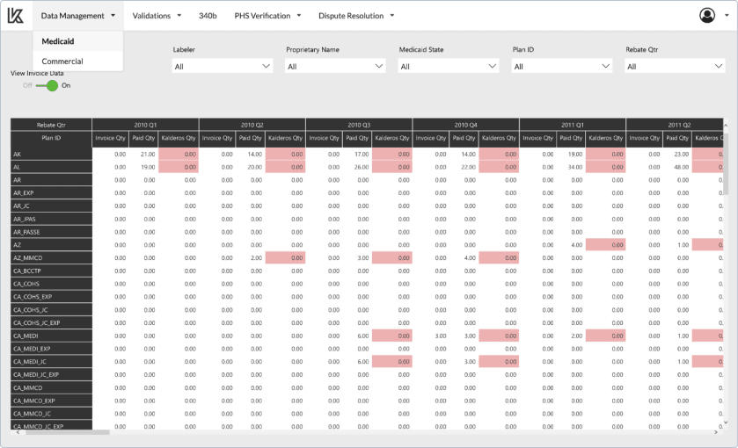
Task: Open the Data Management menu
Action: [x=78, y=16]
